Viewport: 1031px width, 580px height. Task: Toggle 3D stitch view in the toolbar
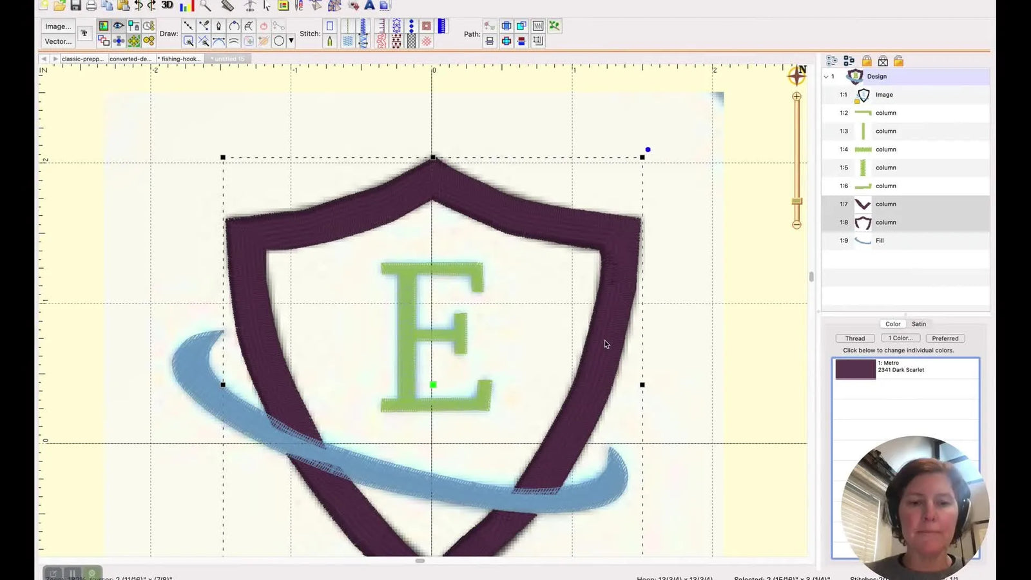[x=166, y=6]
